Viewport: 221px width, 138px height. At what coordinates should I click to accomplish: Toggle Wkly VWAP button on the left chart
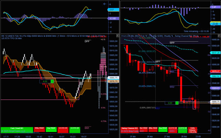tap(39, 130)
